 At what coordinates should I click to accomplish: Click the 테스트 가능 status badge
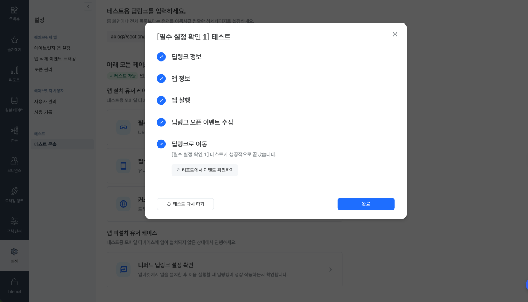(x=122, y=76)
